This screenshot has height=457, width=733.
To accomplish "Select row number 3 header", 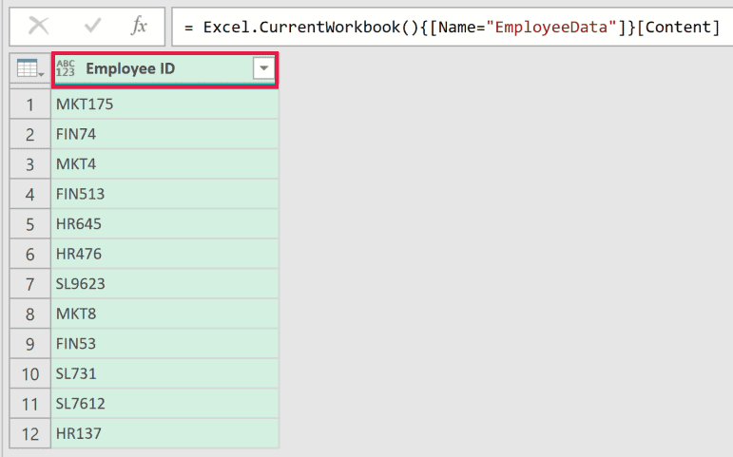I will click(x=29, y=164).
